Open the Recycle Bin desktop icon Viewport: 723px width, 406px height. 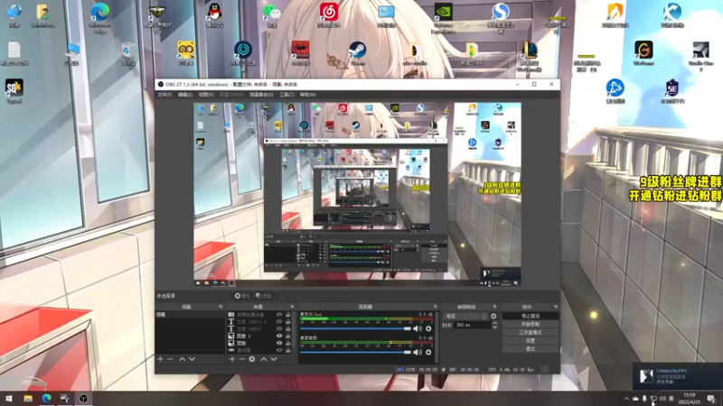tap(128, 53)
